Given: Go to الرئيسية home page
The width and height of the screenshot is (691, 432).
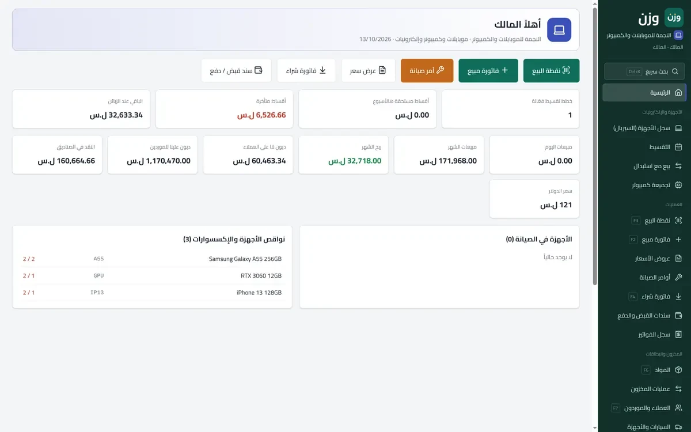Looking at the screenshot, I should (644, 92).
